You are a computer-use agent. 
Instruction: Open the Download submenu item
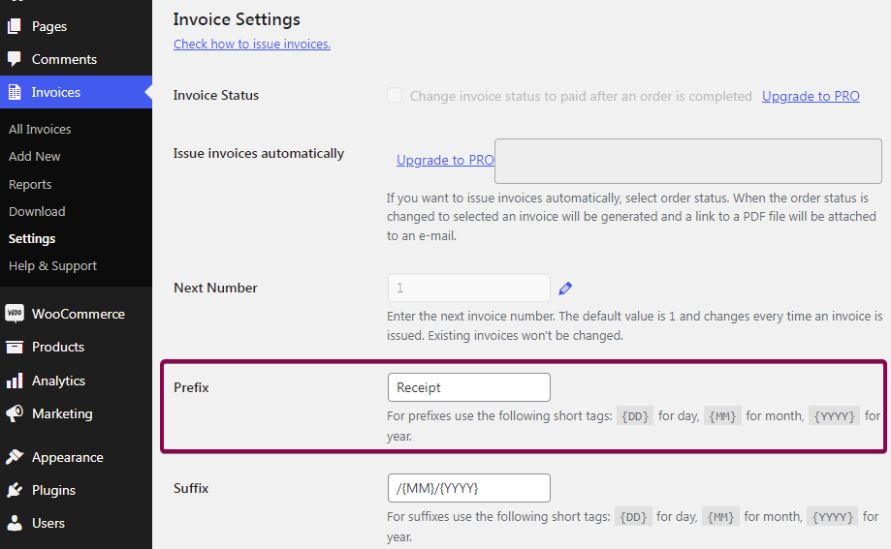[x=37, y=211]
